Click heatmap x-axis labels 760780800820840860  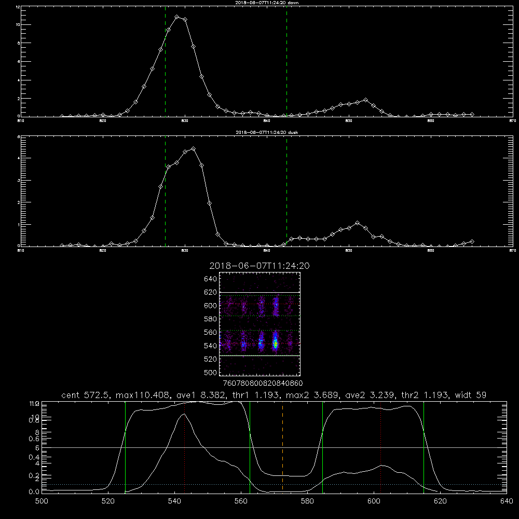pos(263,384)
